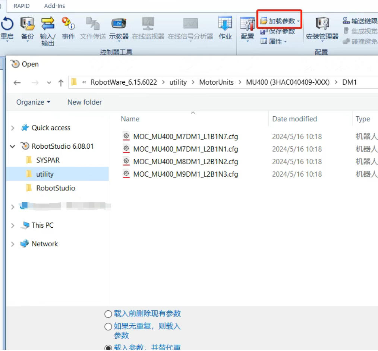Open the 事件 (Events) log icon

coord(68,24)
